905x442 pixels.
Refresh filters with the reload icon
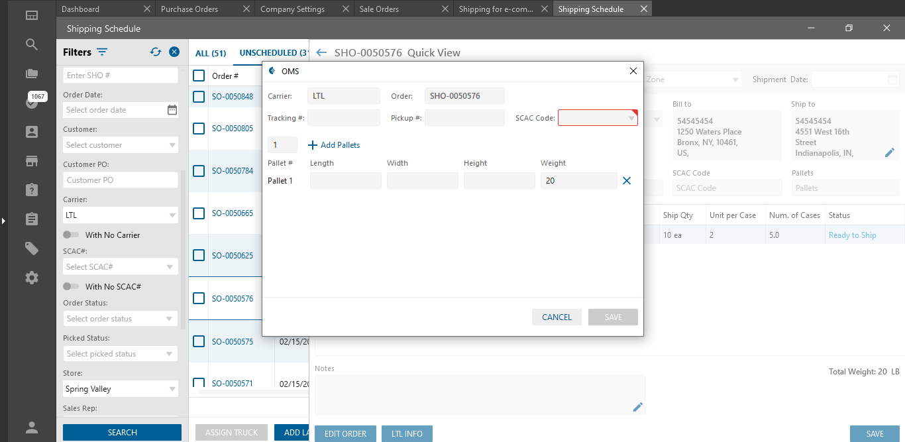point(156,52)
